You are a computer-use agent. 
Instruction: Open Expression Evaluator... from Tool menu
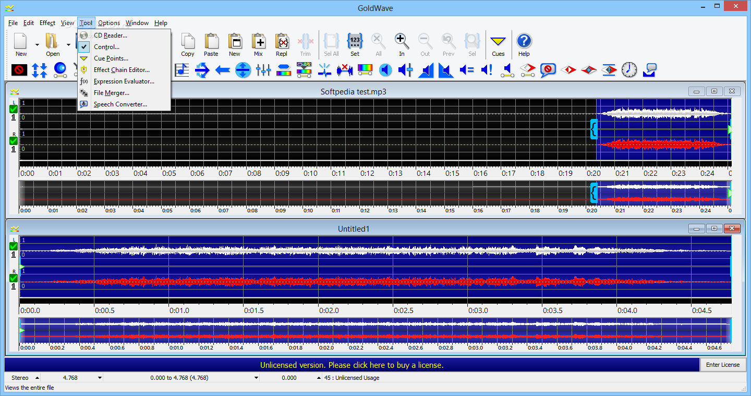click(x=124, y=81)
